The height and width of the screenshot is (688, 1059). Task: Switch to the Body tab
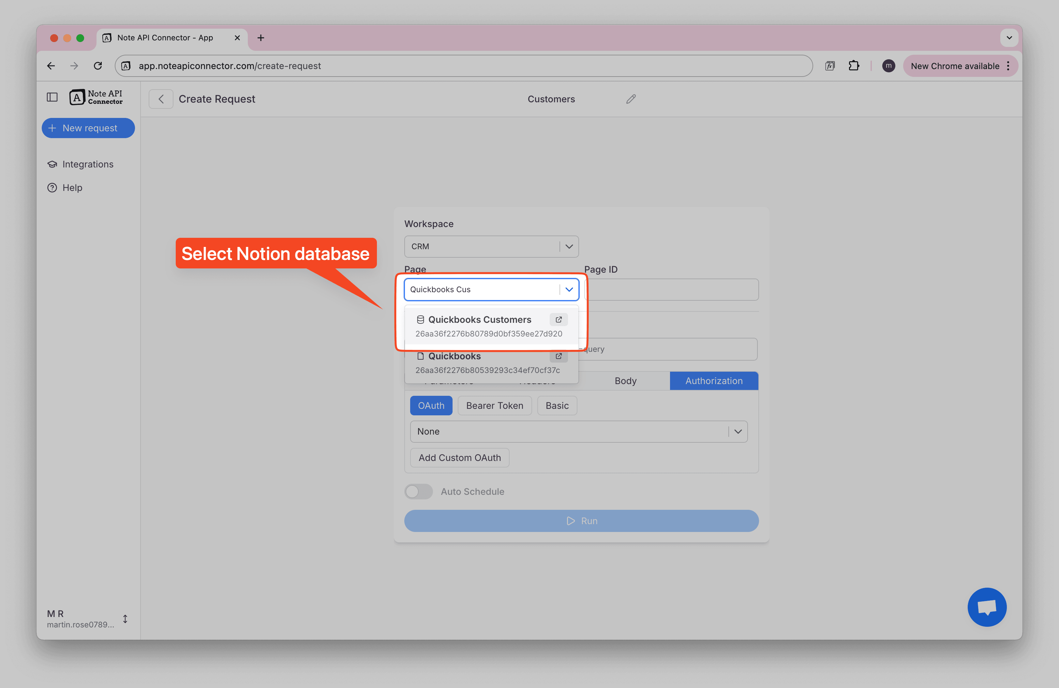click(625, 381)
